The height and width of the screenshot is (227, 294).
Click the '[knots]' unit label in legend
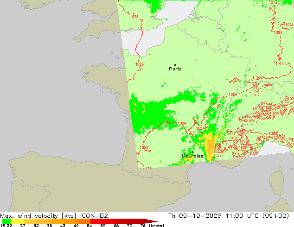pyautogui.click(x=157, y=225)
